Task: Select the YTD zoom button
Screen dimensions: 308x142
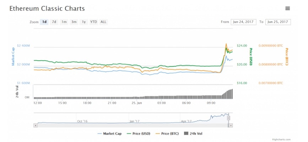Action: pyautogui.click(x=93, y=22)
